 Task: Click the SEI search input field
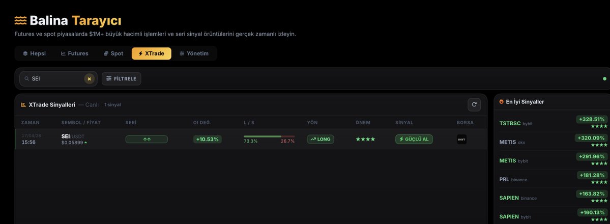pyautogui.click(x=59, y=79)
